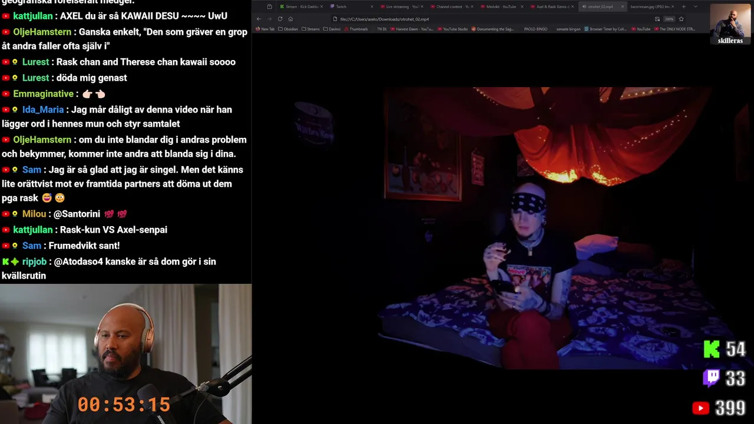
Task: Switch to the Medvikt - YouTube tab
Action: click(x=501, y=6)
